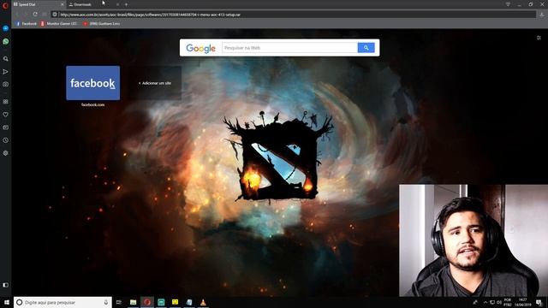Viewport: 548px width, 308px height.
Task: Activate the taskbar voice search microphone
Action: (106, 302)
